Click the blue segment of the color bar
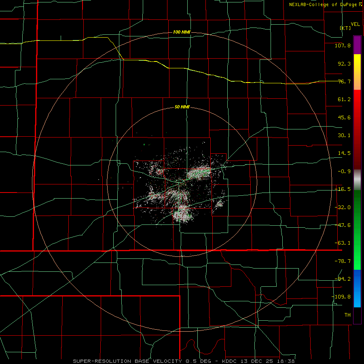 (x=357, y=288)
